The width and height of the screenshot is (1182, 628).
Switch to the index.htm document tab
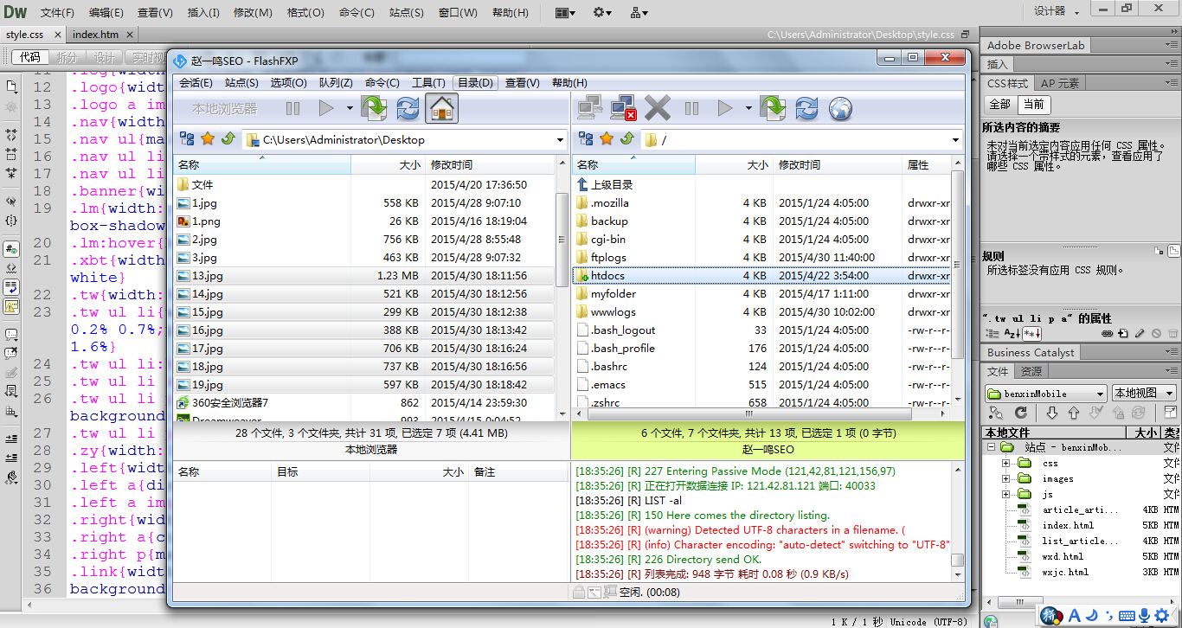[95, 35]
